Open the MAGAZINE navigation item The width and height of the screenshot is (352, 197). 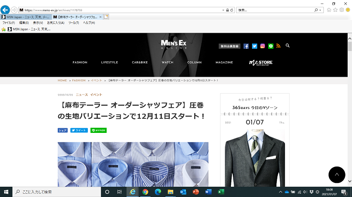pos(224,62)
